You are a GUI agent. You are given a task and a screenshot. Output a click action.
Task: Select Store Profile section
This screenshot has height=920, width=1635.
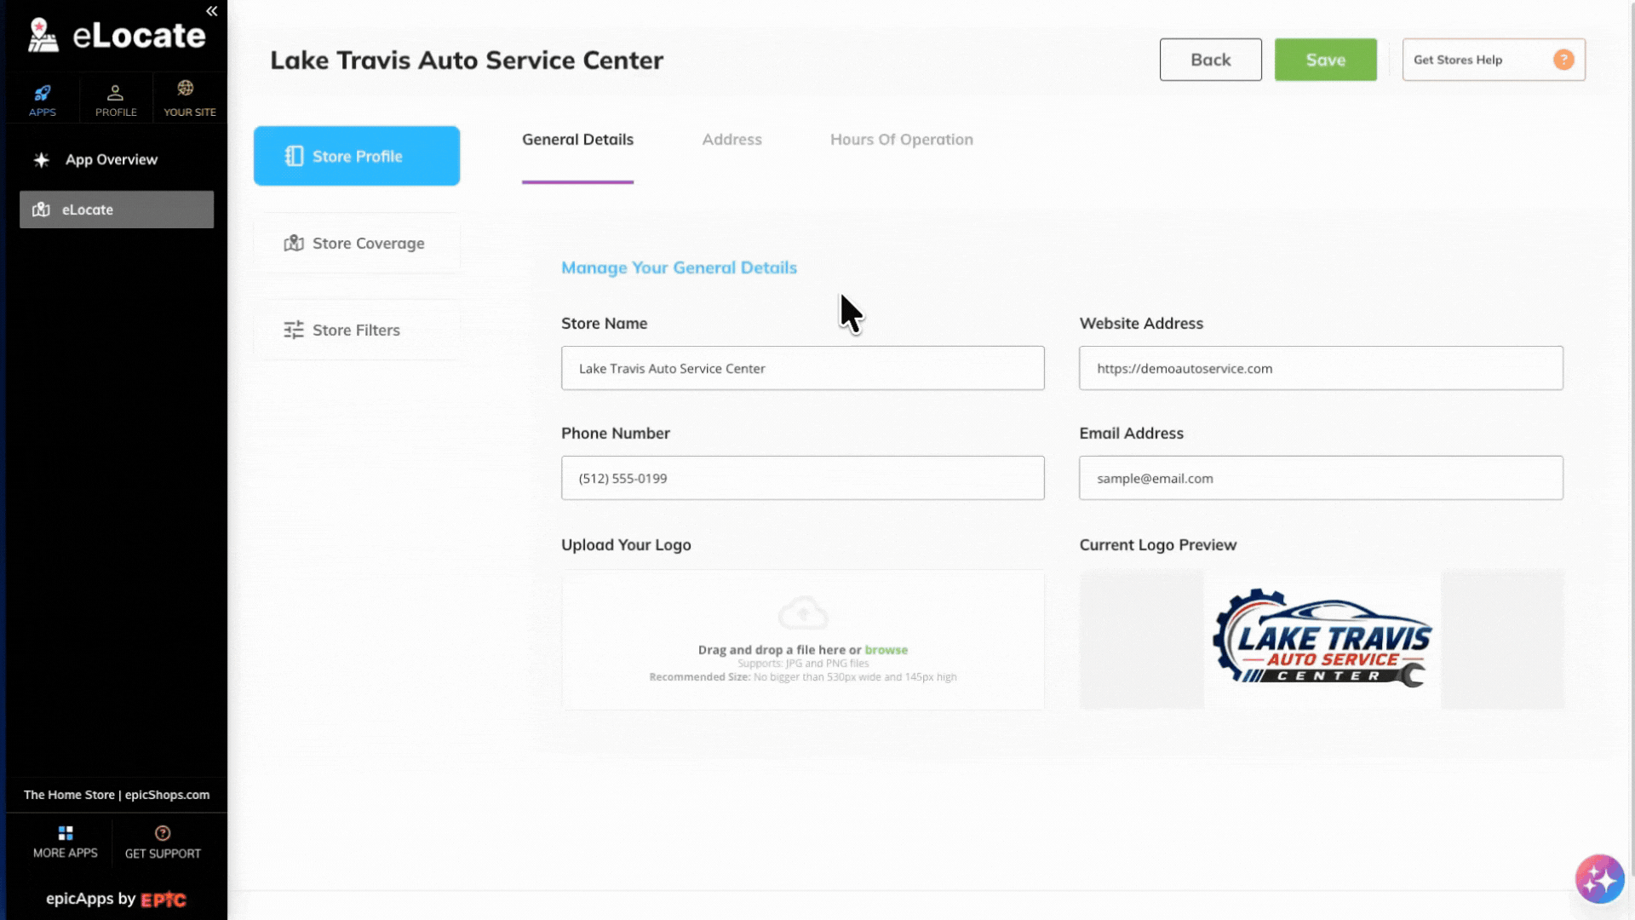[x=357, y=156]
